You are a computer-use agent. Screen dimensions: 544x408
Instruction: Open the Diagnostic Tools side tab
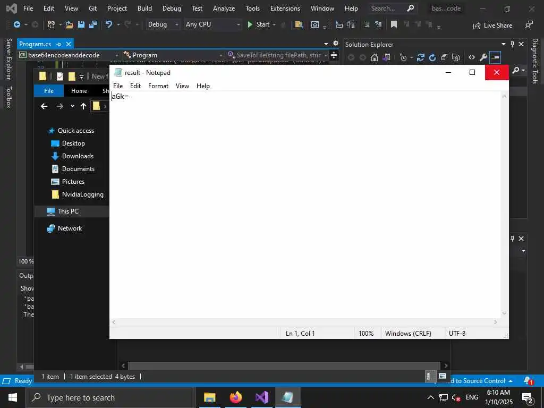point(534,61)
